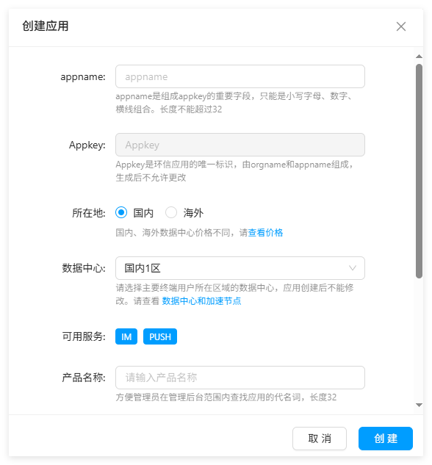Close the 创建应用 dialog with X icon
The height and width of the screenshot is (465, 432).
tap(401, 26)
